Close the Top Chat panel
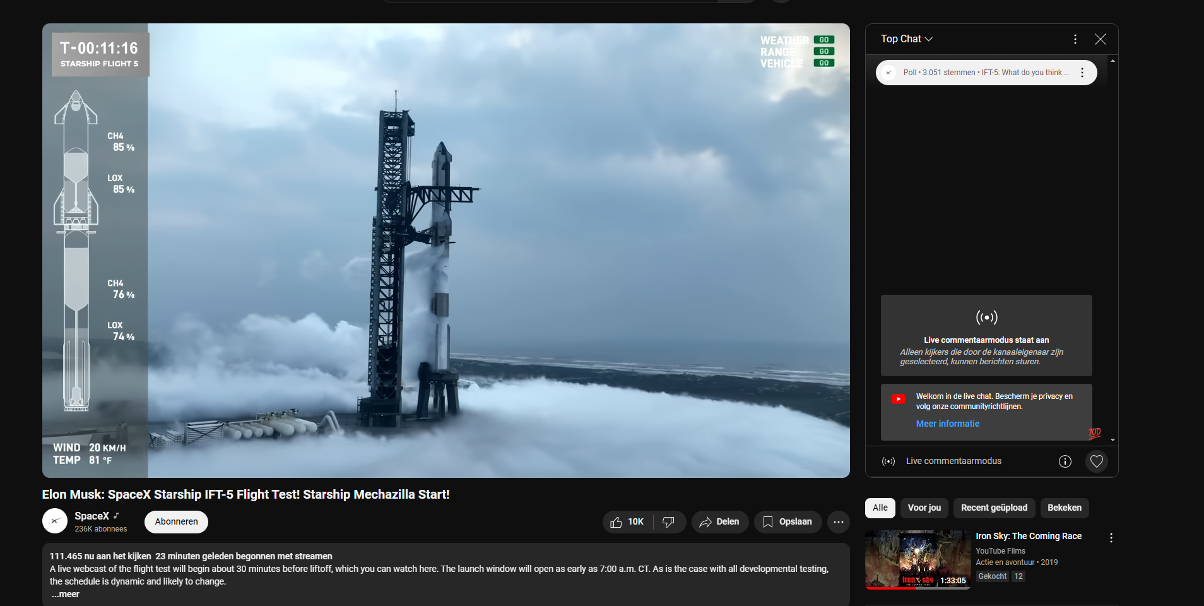The height and width of the screenshot is (606, 1204). (1100, 39)
